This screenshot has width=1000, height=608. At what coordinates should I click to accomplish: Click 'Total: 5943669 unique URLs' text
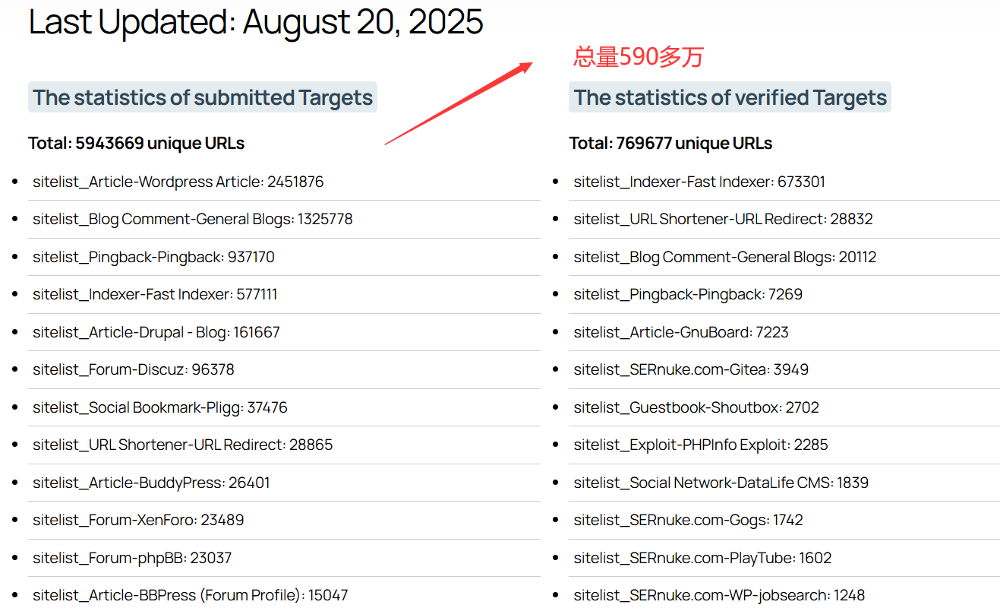pos(137,143)
